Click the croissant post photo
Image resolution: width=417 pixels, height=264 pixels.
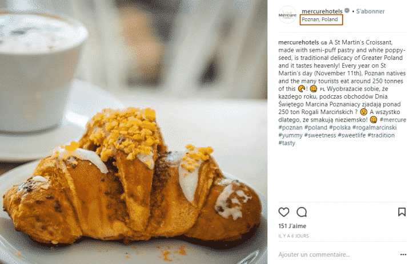pos(134,132)
